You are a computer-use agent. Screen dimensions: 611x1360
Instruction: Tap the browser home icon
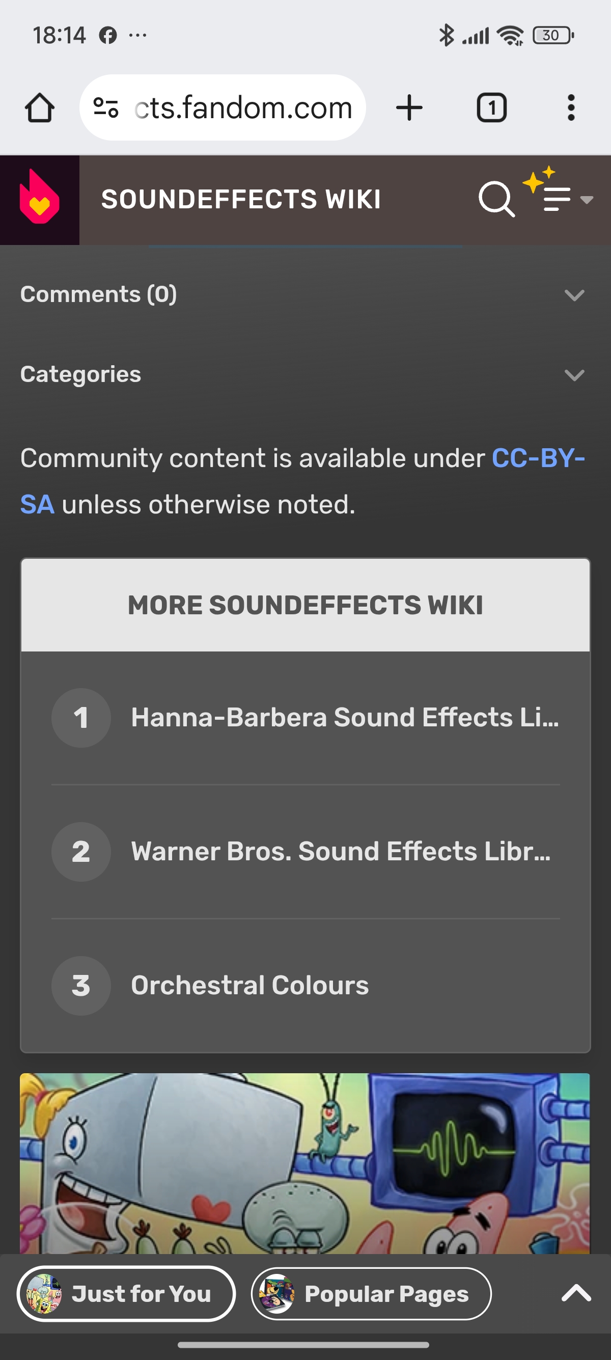[40, 108]
